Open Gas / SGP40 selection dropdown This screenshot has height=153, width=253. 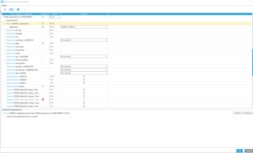click(84, 73)
